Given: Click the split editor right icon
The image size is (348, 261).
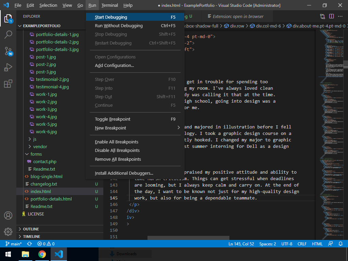Looking at the screenshot, I should point(331,16).
